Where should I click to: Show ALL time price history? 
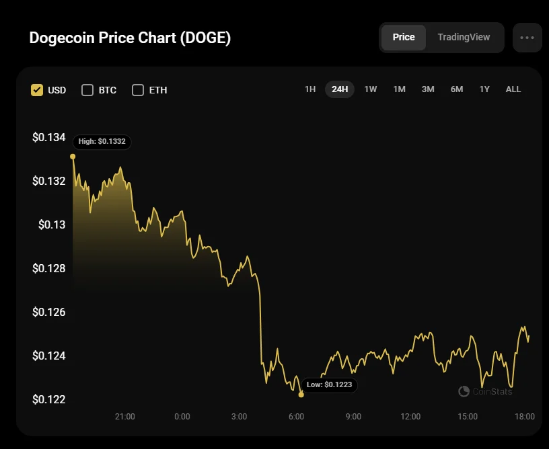513,89
